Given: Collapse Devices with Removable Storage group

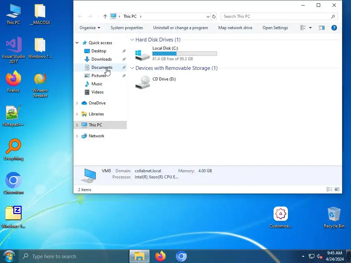Looking at the screenshot, I should point(132,68).
